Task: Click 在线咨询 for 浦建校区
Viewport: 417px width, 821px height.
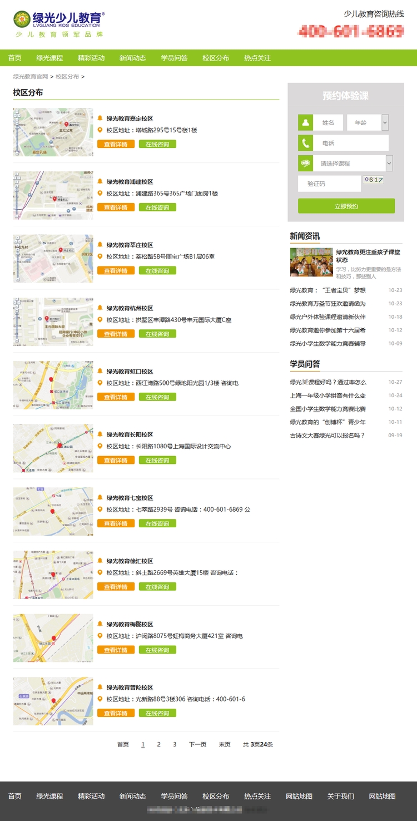Action: 157,207
